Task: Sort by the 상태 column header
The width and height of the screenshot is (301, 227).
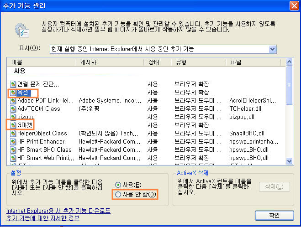Action: tap(158, 62)
